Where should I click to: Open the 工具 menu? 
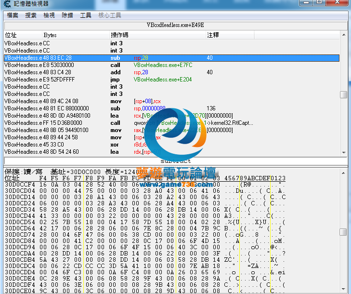[86, 15]
